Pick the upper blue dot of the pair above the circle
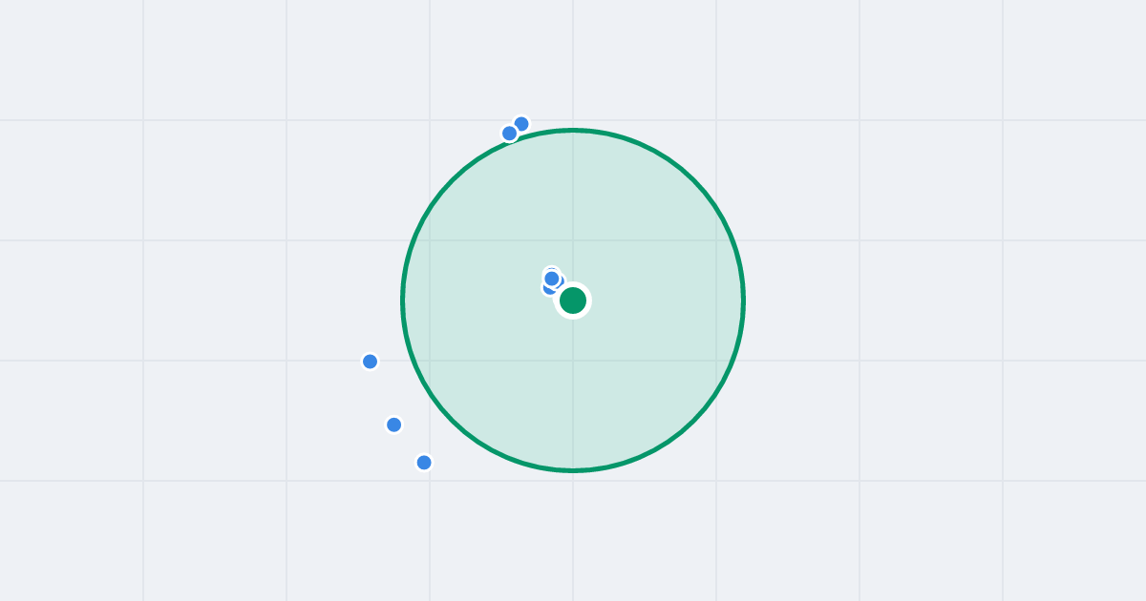This screenshot has width=1146, height=601. click(x=521, y=124)
